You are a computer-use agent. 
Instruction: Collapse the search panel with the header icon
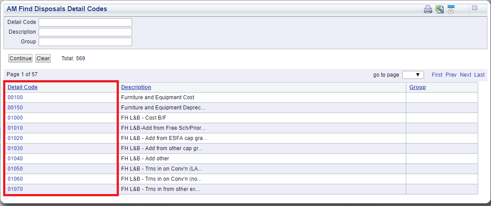(x=451, y=9)
